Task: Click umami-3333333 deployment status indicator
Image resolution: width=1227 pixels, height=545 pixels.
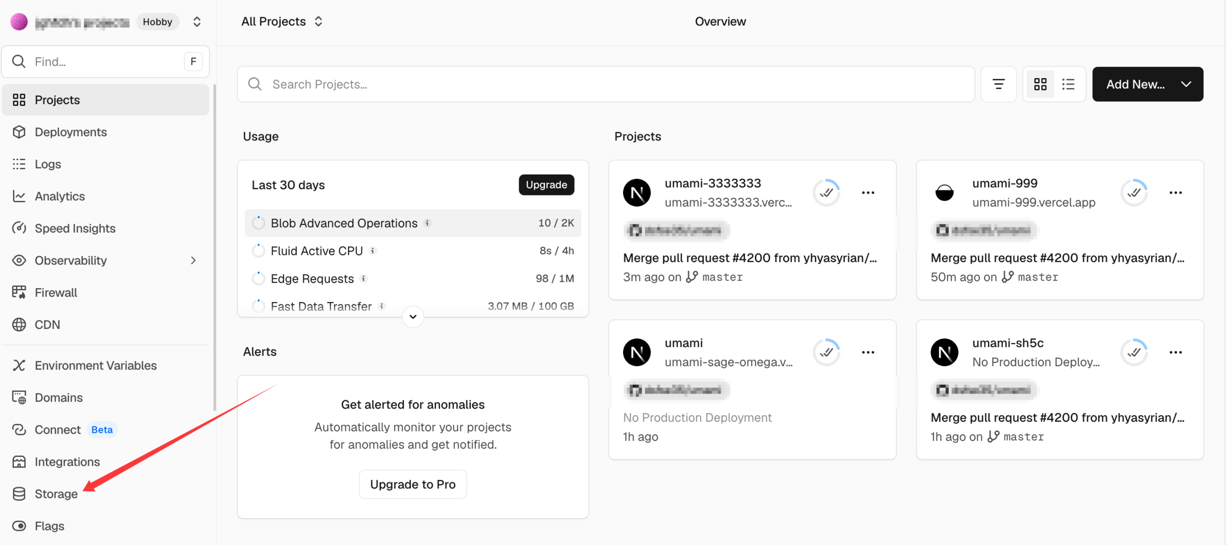Action: (826, 193)
